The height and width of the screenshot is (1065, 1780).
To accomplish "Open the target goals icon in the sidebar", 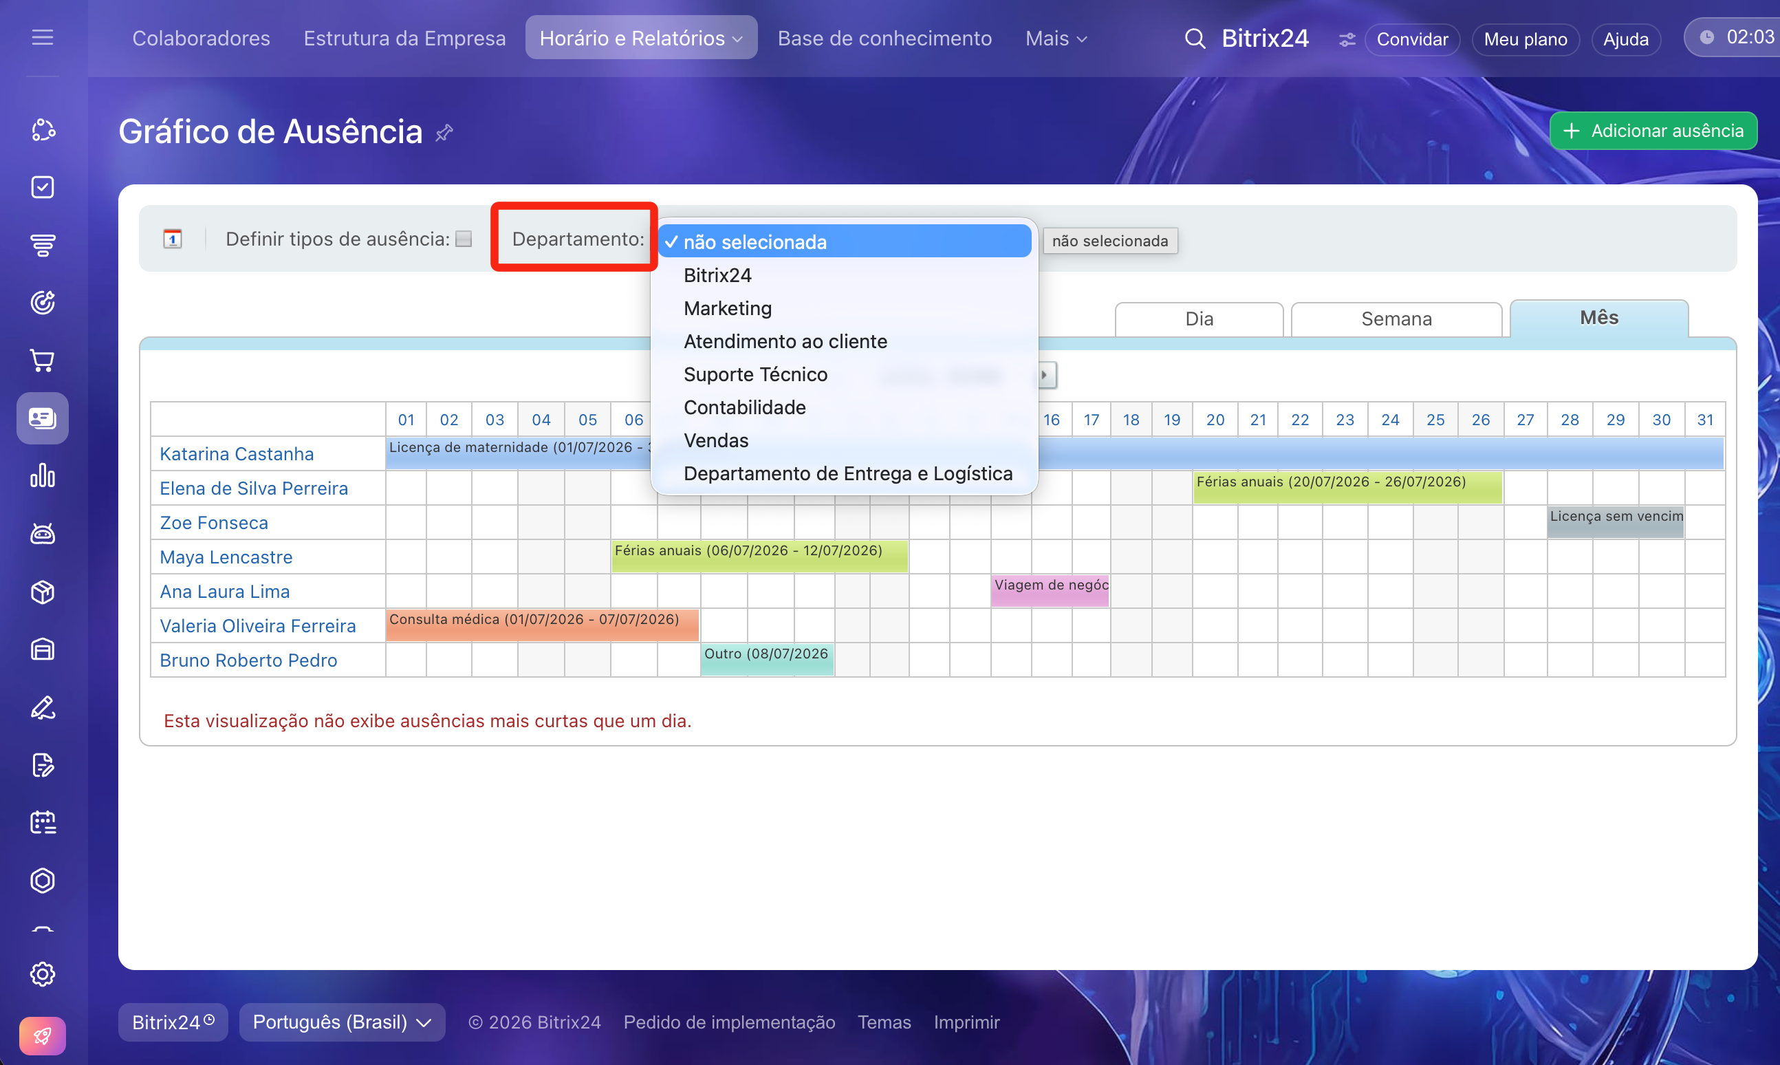I will click(x=43, y=303).
